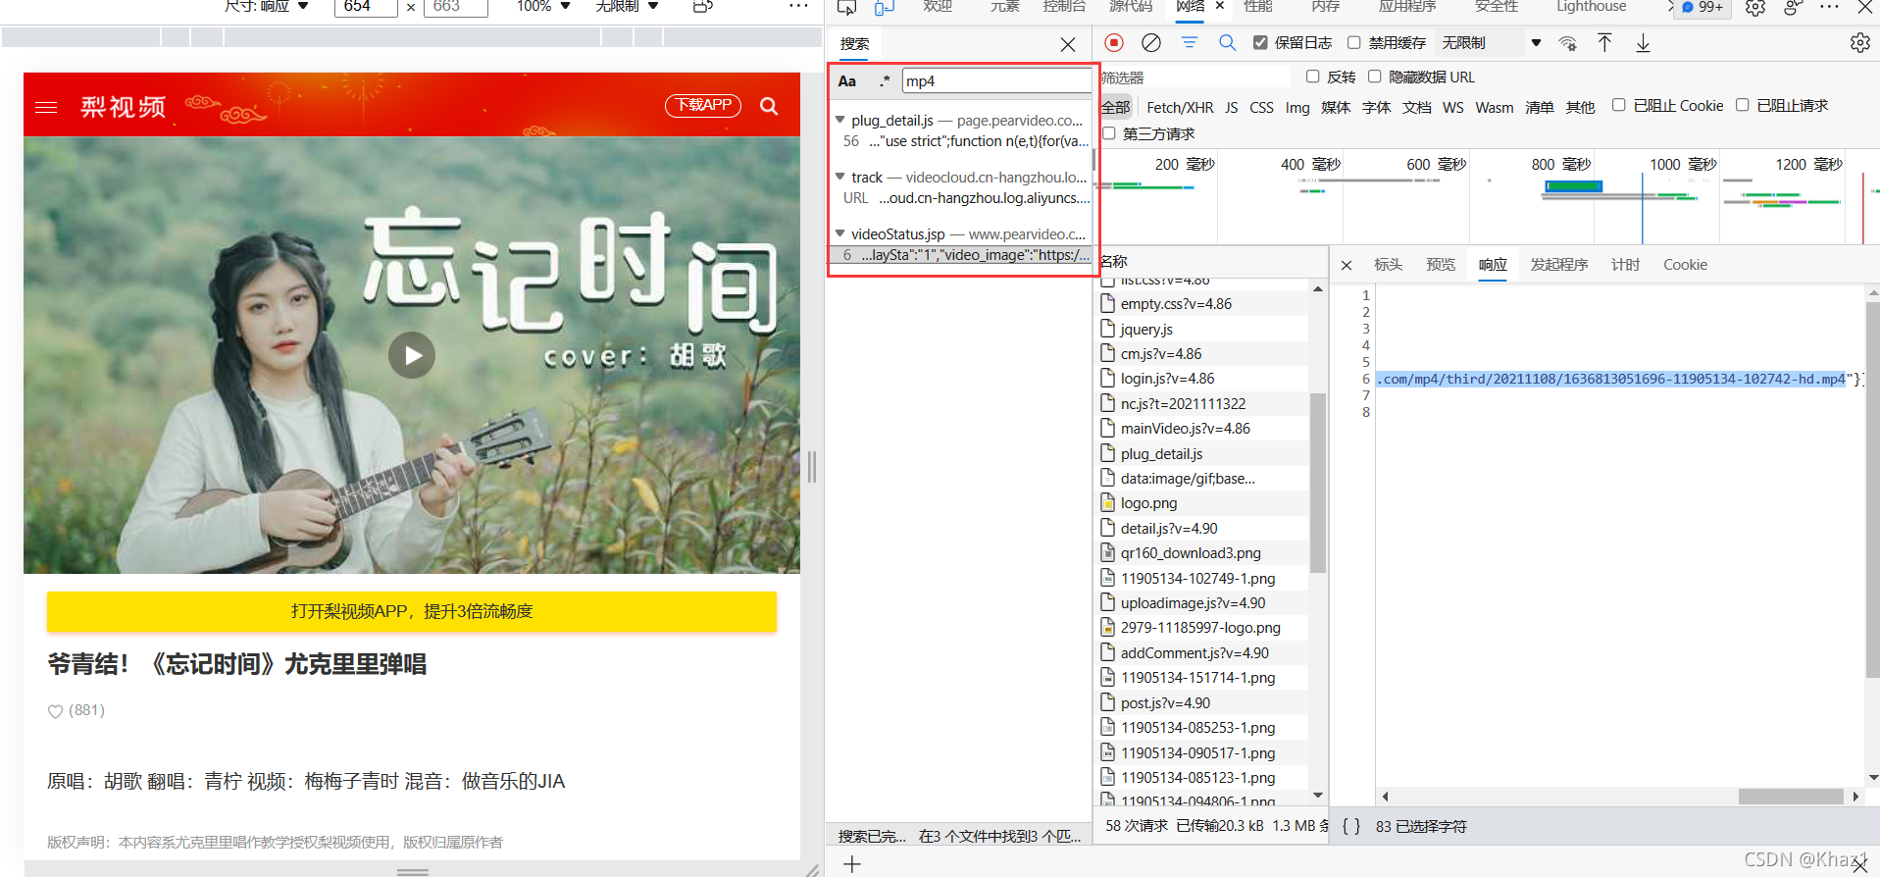The width and height of the screenshot is (1880, 877).
Task: Click the viewport width field 654
Action: [366, 6]
